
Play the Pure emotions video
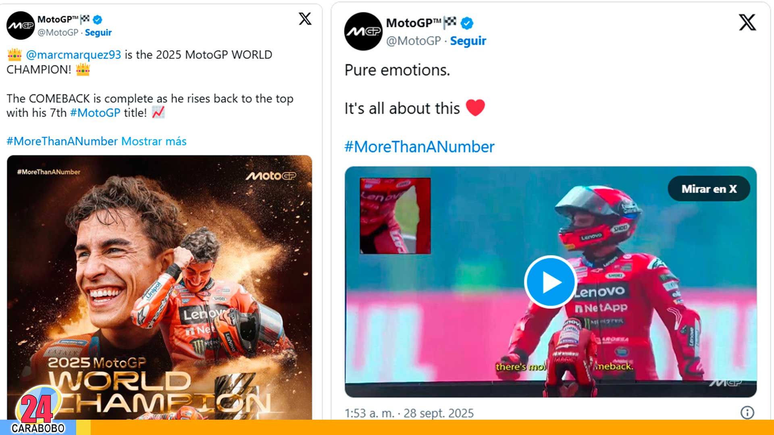click(550, 282)
